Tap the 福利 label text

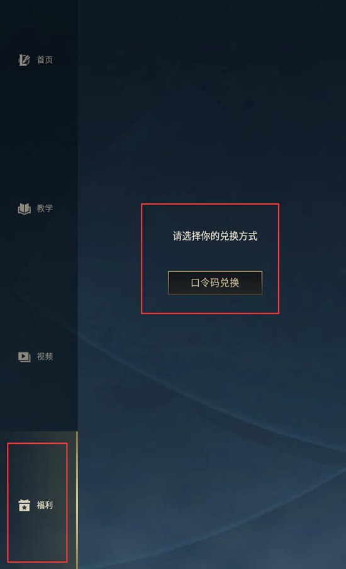tap(45, 505)
